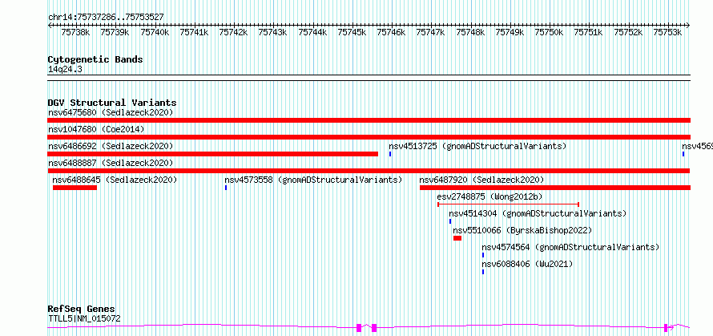
Task: Click the 75748k ruler tick label
Action: 470,32
